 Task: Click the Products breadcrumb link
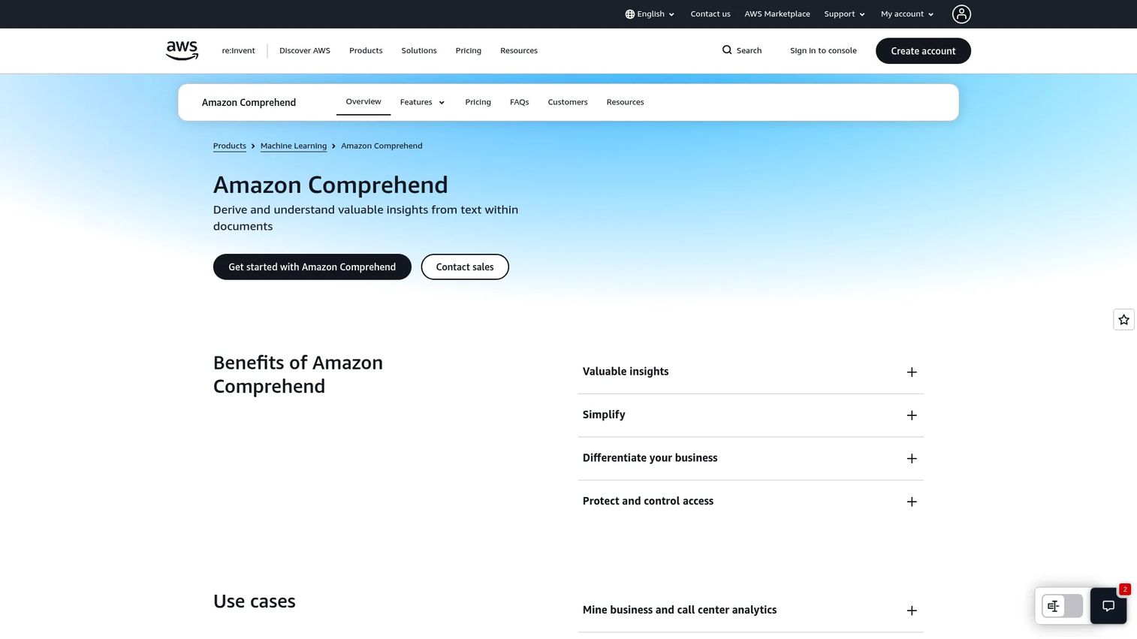coord(230,146)
